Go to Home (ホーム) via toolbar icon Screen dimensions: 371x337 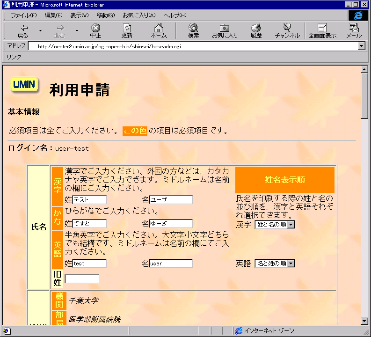pos(159,31)
